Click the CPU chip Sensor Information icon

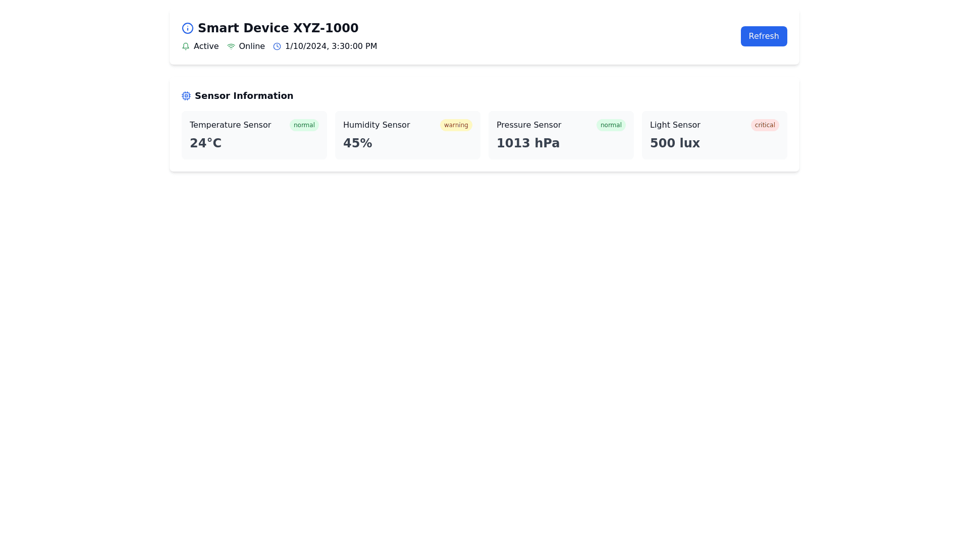(186, 96)
